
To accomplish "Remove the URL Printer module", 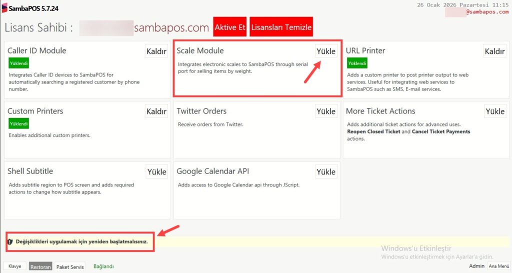I will click(x=494, y=51).
